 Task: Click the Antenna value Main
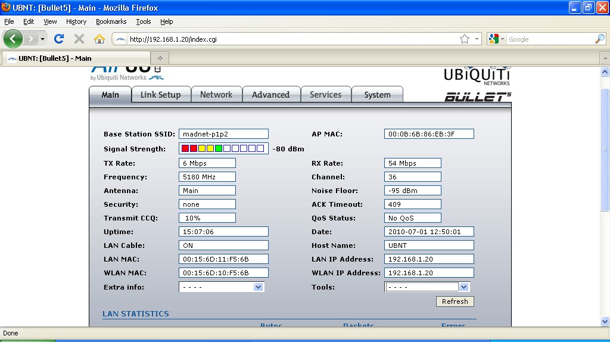(x=207, y=191)
